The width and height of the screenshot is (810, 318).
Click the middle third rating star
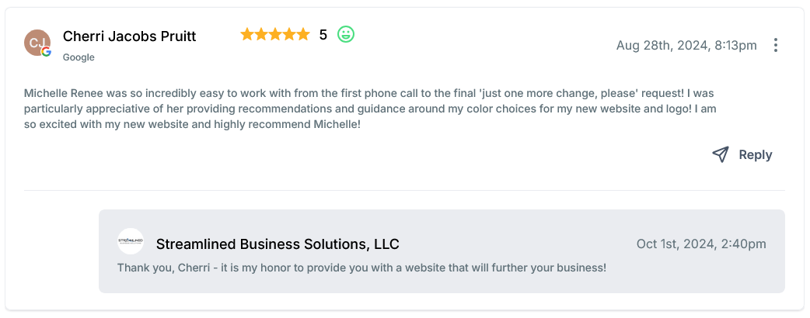point(274,34)
